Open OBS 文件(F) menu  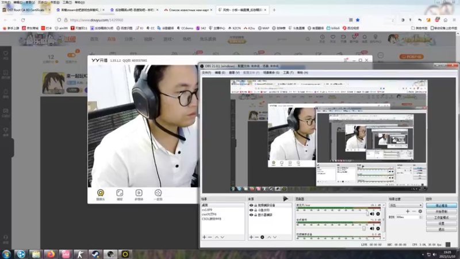click(x=206, y=73)
